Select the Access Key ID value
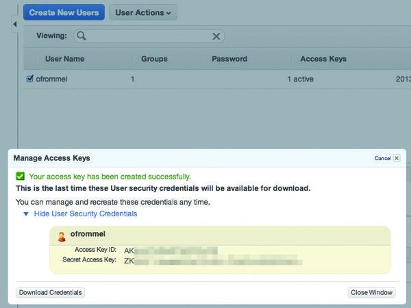The image size is (411, 308). (171, 251)
